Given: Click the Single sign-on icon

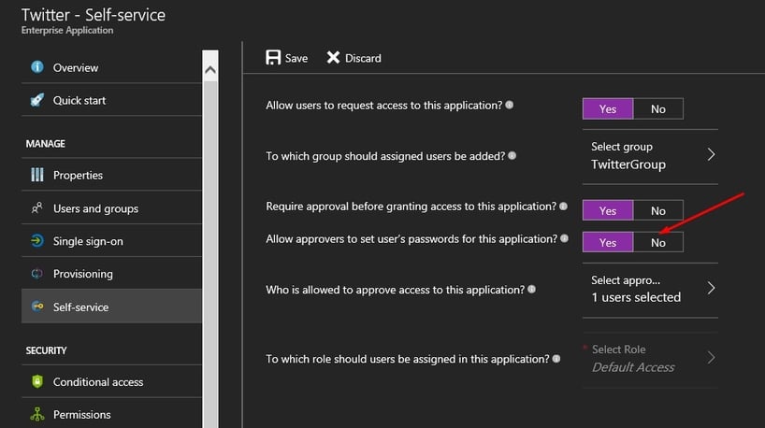Looking at the screenshot, I should (x=37, y=241).
